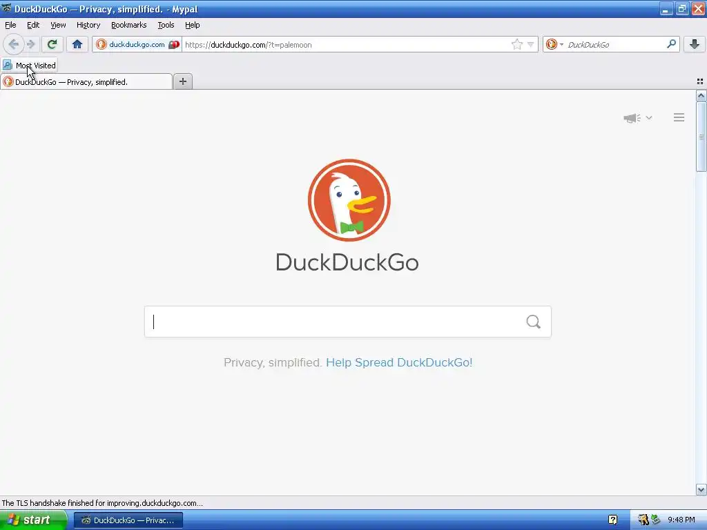
Task: Click the second tray icon left of clock
Action: click(656, 520)
